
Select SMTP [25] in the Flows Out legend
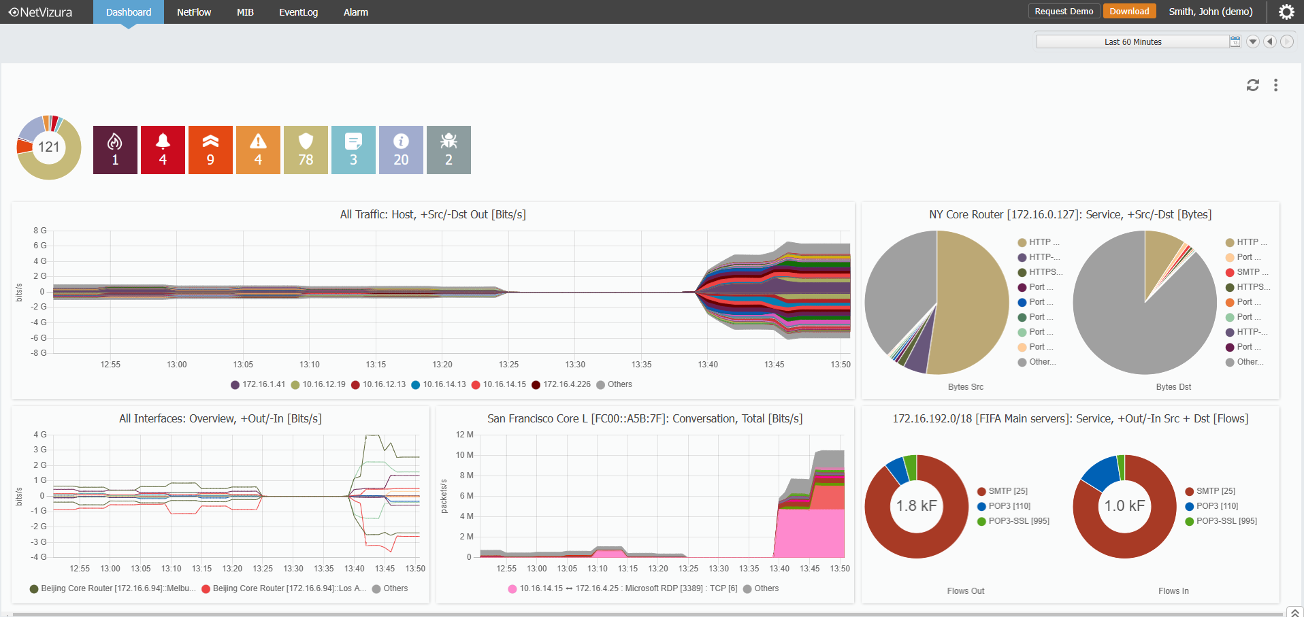(x=1003, y=491)
